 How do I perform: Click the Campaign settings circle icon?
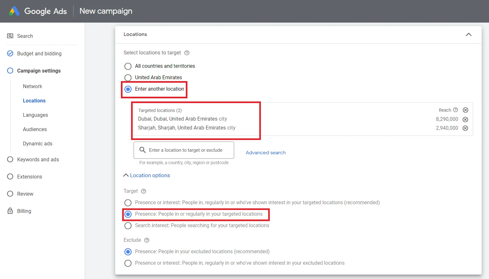click(x=10, y=71)
